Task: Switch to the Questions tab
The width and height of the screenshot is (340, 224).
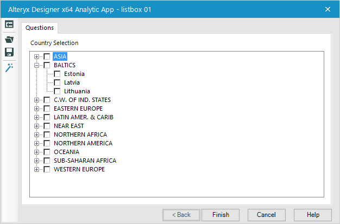Action: point(40,28)
